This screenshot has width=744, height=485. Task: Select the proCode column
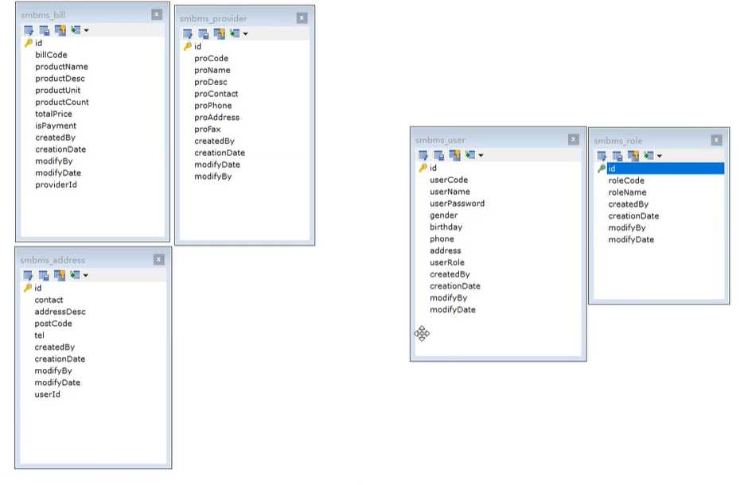[x=211, y=58]
